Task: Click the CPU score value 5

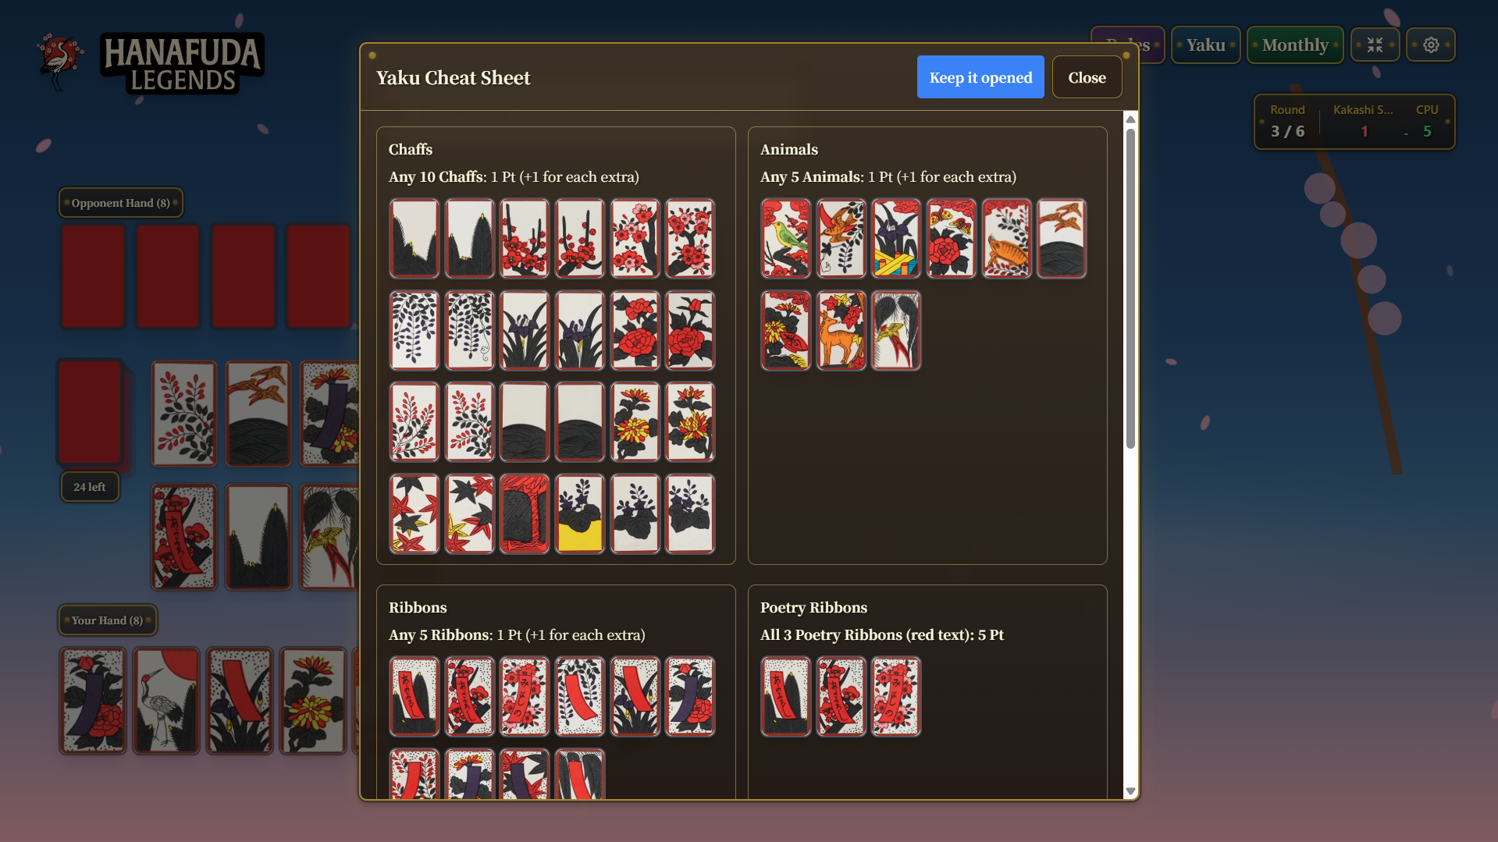Action: point(1427,131)
